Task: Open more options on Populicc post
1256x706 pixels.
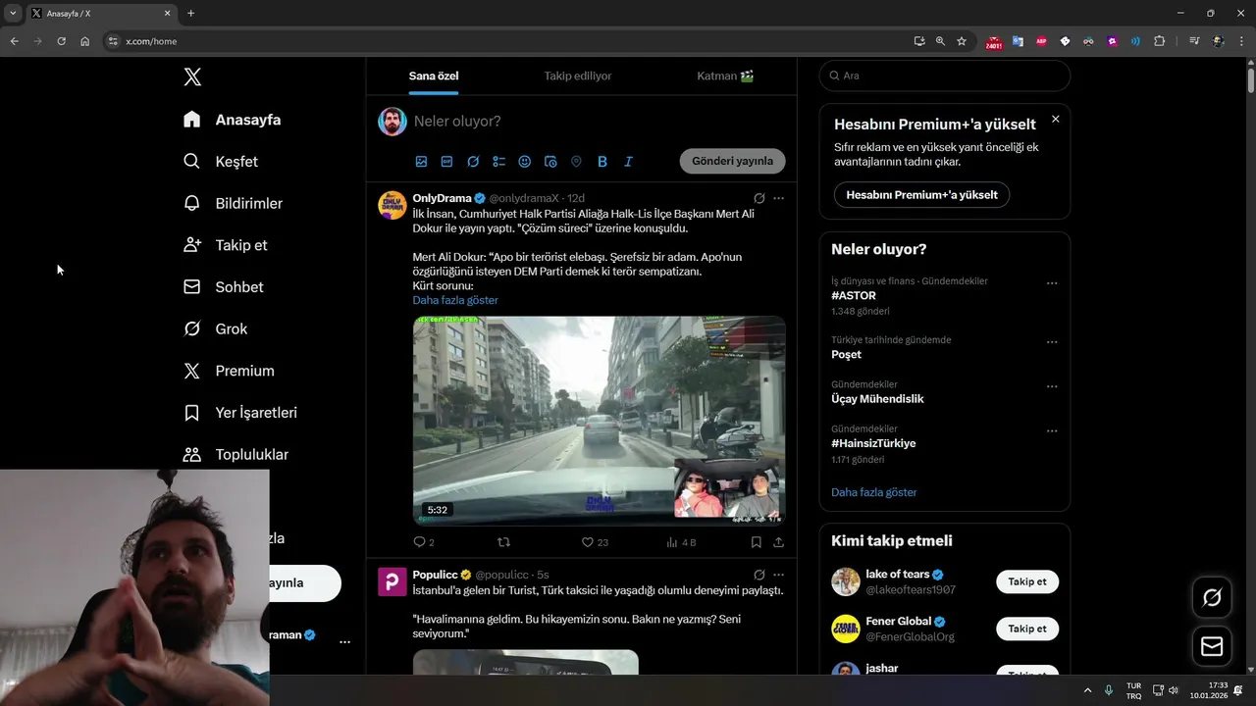Action: pos(779,575)
